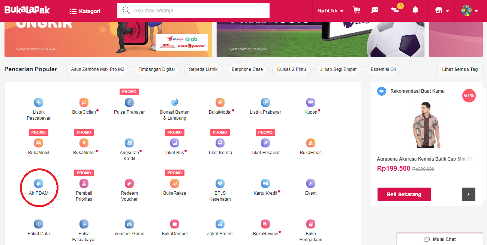Open the Redeem Voucher icon
This screenshot has width=487, height=245.
(129, 183)
